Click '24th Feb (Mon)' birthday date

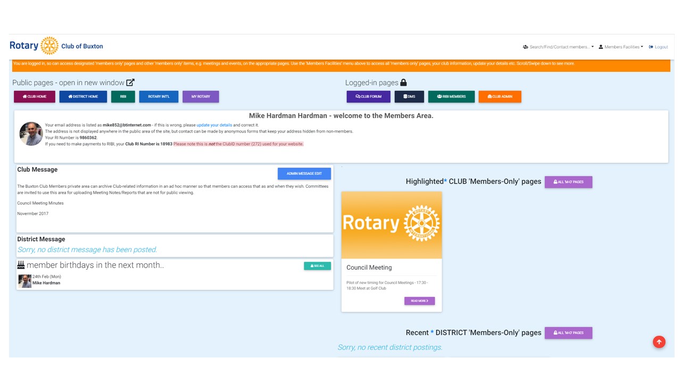(47, 277)
